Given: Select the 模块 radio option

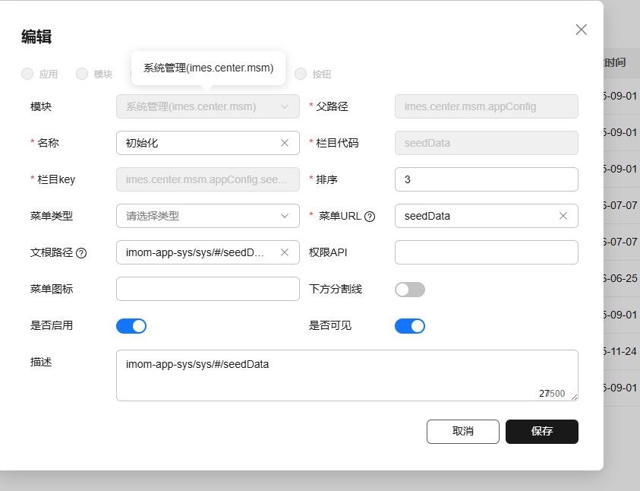Looking at the screenshot, I should pyautogui.click(x=82, y=74).
